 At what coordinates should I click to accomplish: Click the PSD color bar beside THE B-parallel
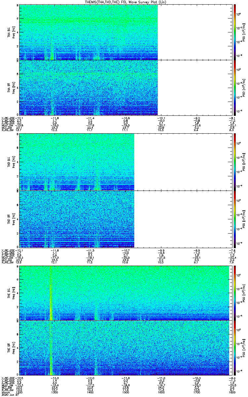coord(235,348)
